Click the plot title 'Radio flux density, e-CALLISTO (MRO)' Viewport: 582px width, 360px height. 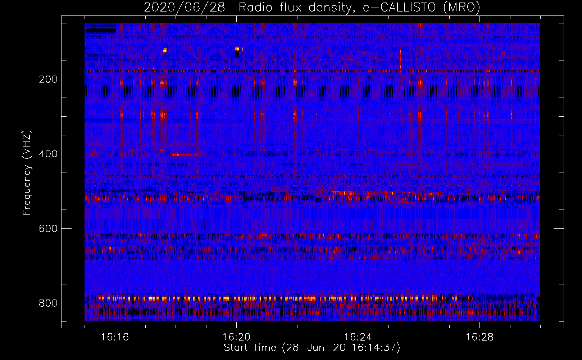tap(359, 7)
